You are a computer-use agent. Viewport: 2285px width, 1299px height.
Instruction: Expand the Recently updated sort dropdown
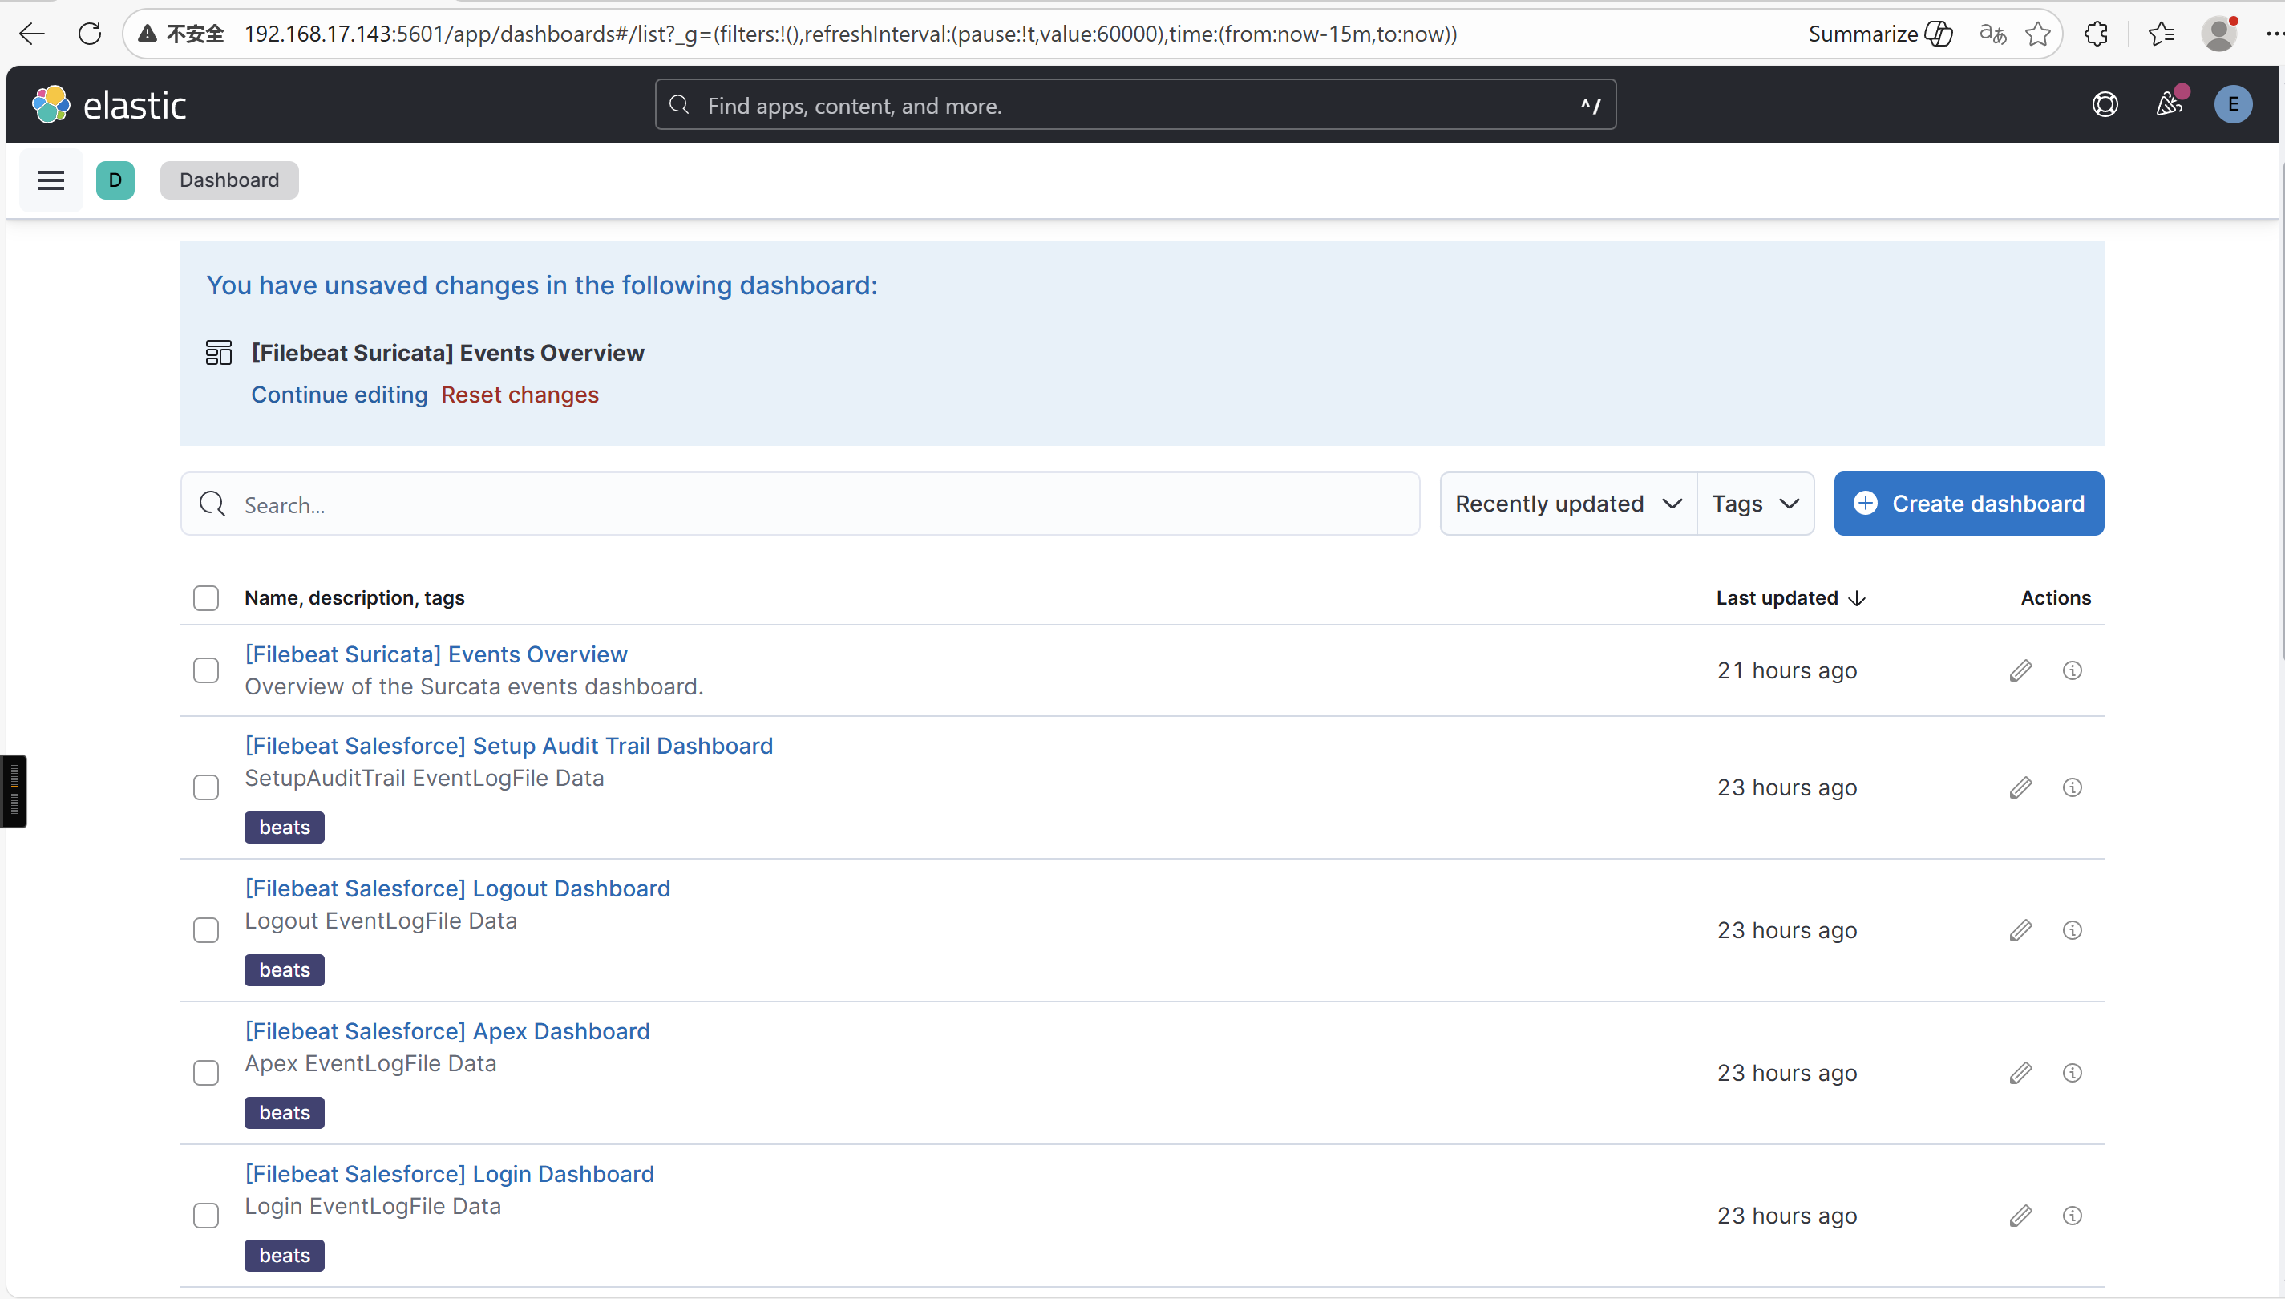(x=1567, y=504)
